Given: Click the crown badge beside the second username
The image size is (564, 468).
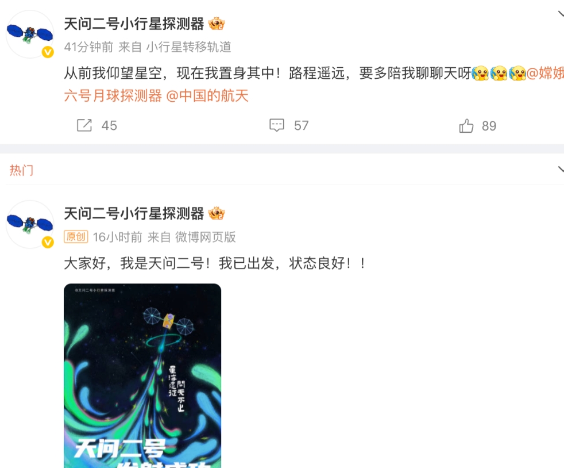Looking at the screenshot, I should (x=217, y=213).
